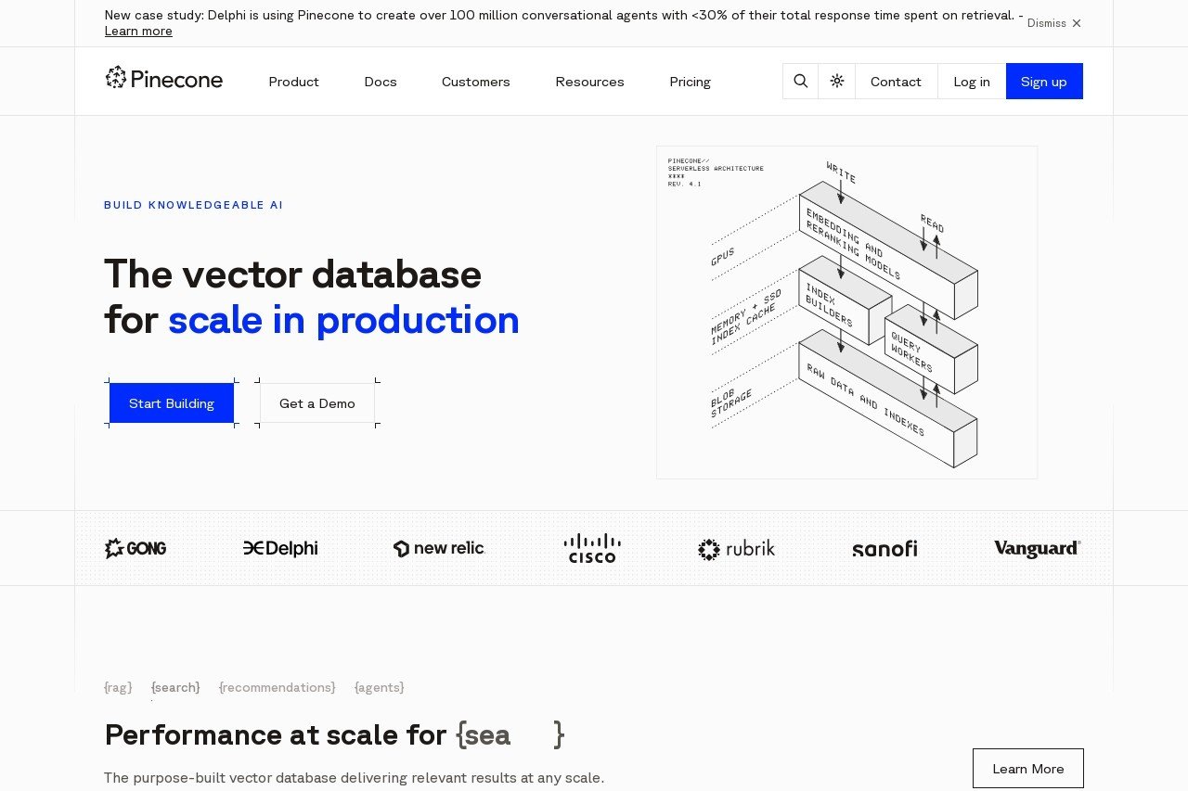Open the Docs menu item

coord(381,82)
